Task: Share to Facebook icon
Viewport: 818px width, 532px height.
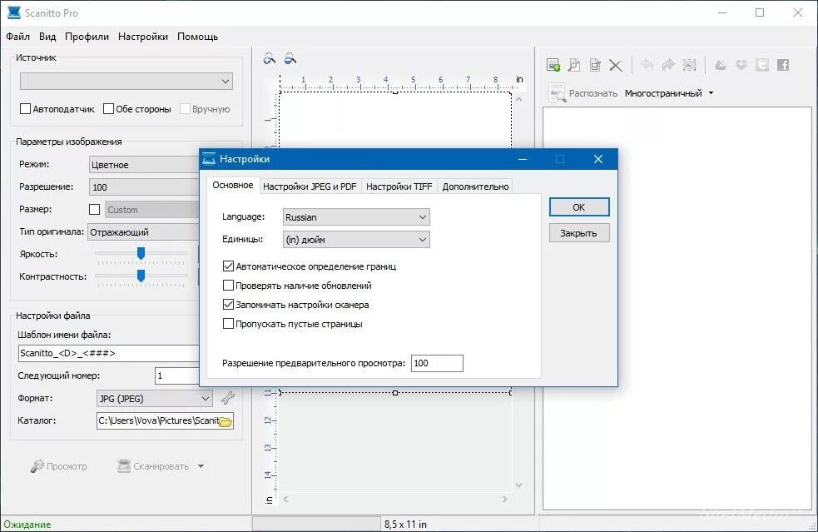Action: pyautogui.click(x=783, y=65)
